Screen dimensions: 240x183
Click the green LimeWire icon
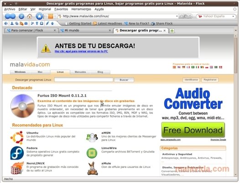point(92,153)
